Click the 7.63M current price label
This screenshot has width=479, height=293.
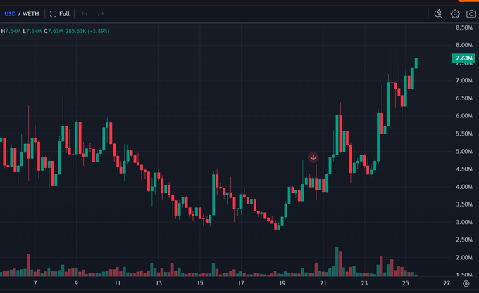click(x=464, y=58)
